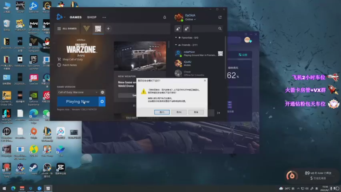Viewport: 341px width, 192px height.
Task: Open battle.net desktop shortcut
Action: point(34,7)
